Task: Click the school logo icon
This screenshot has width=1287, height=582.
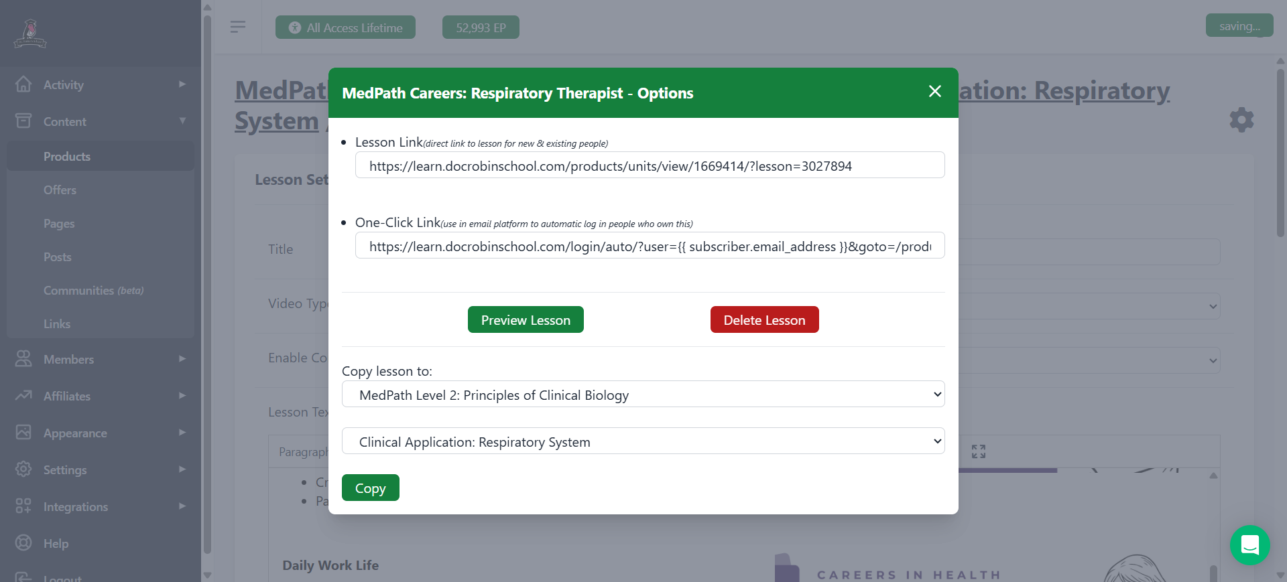Action: 30,33
